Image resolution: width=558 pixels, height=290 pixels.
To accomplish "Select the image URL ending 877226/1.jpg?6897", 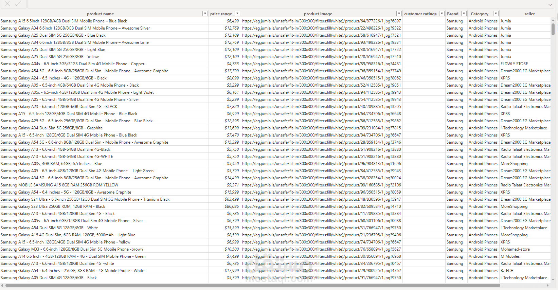I will pyautogui.click(x=321, y=21).
